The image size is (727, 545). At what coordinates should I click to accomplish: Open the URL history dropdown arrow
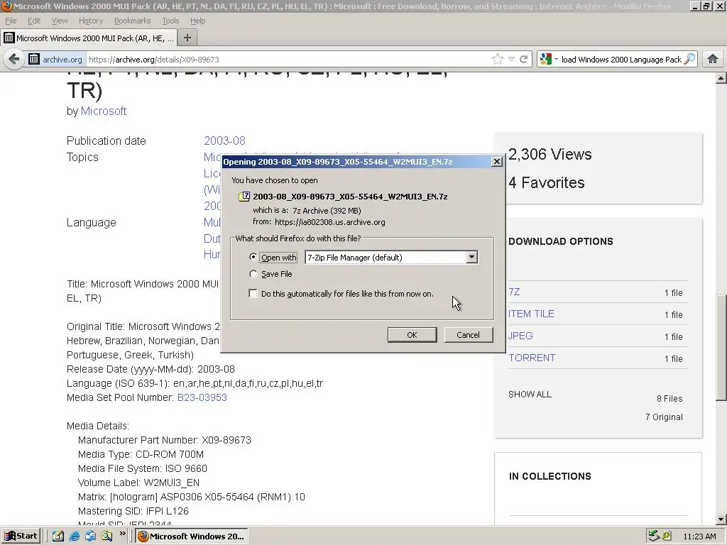click(x=511, y=60)
